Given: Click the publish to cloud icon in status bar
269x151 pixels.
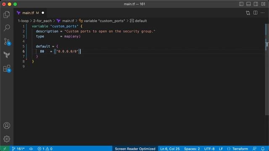Looking at the screenshot, I should point(31,148).
